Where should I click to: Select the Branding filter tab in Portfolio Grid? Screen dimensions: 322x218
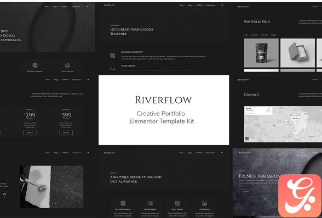(264, 35)
